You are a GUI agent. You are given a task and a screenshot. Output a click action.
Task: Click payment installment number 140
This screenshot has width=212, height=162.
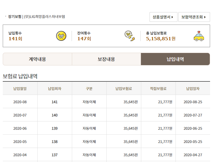click(55, 115)
